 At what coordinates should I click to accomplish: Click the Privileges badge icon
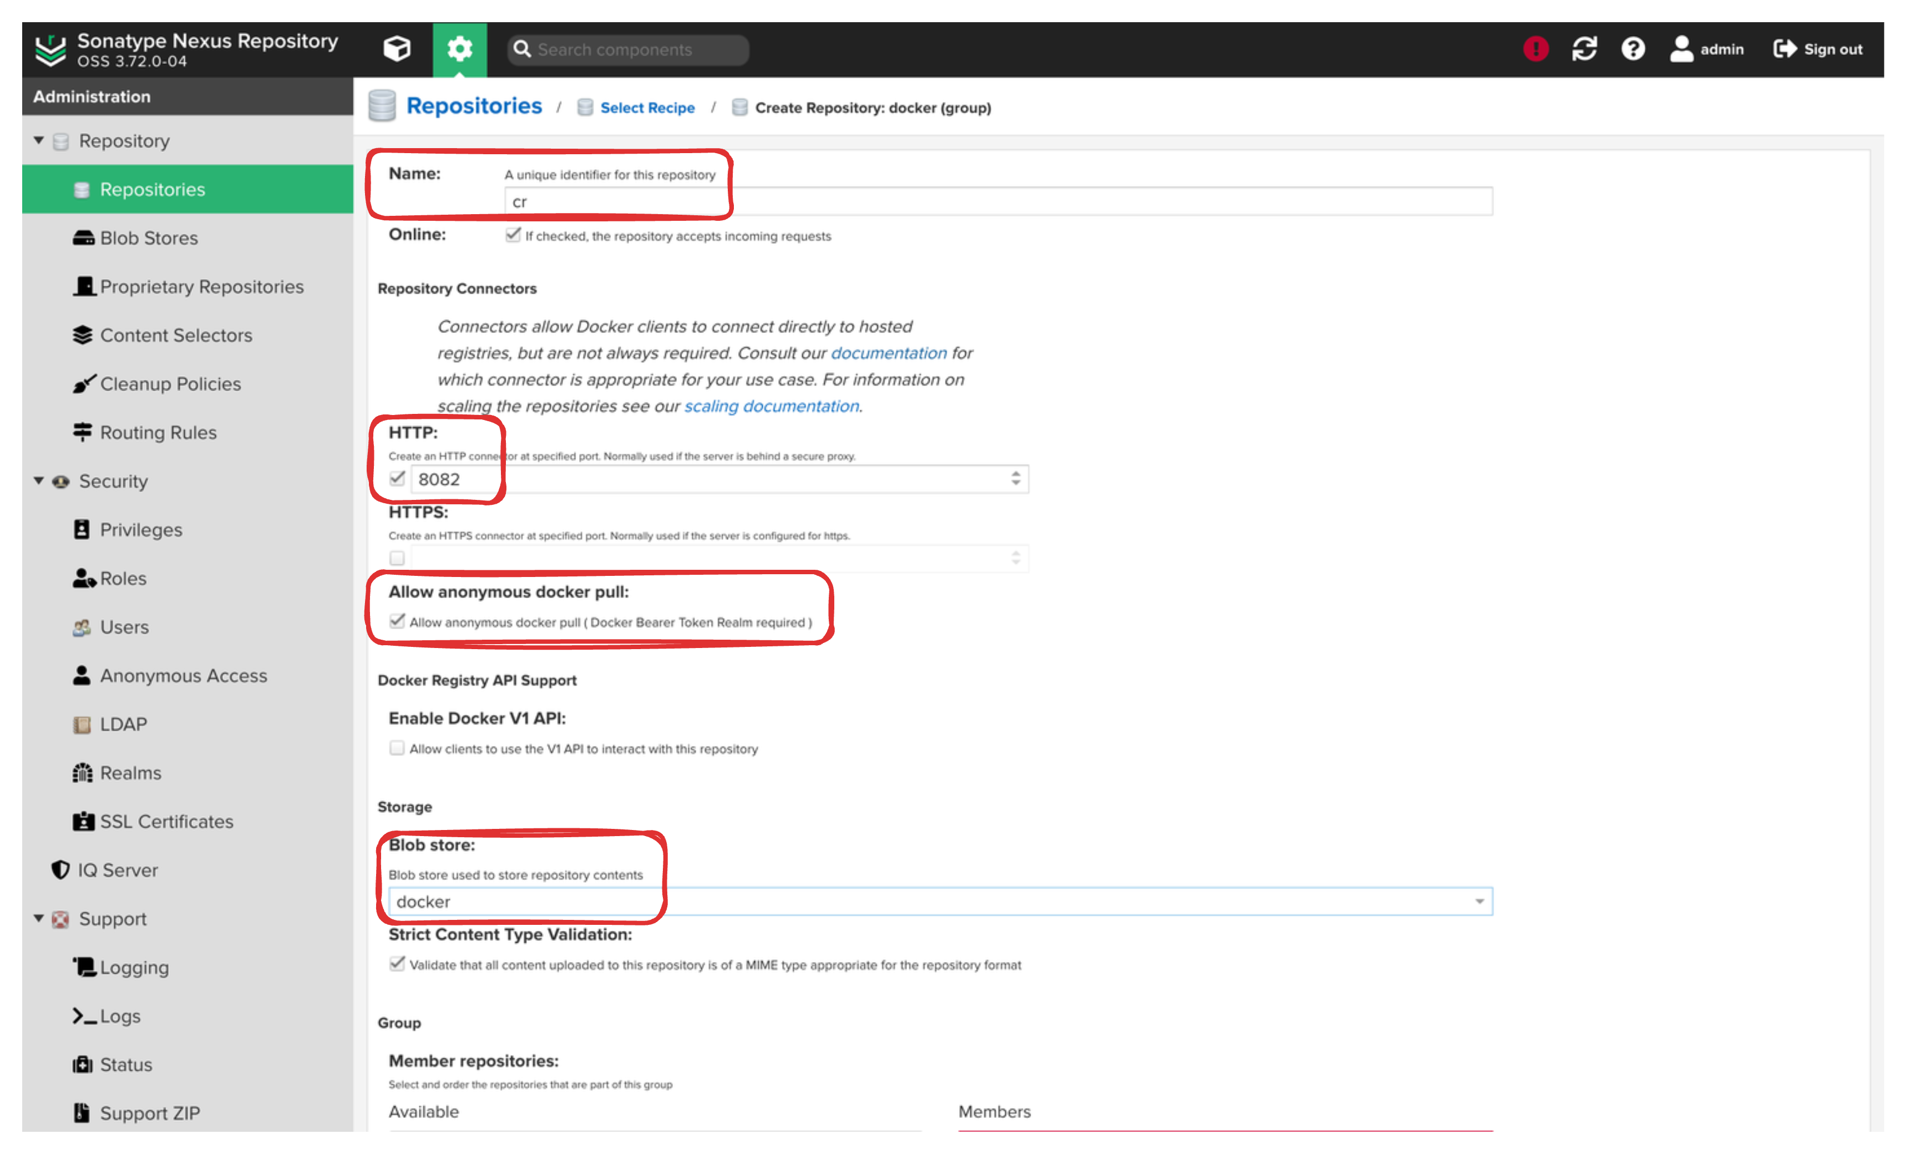pos(81,529)
